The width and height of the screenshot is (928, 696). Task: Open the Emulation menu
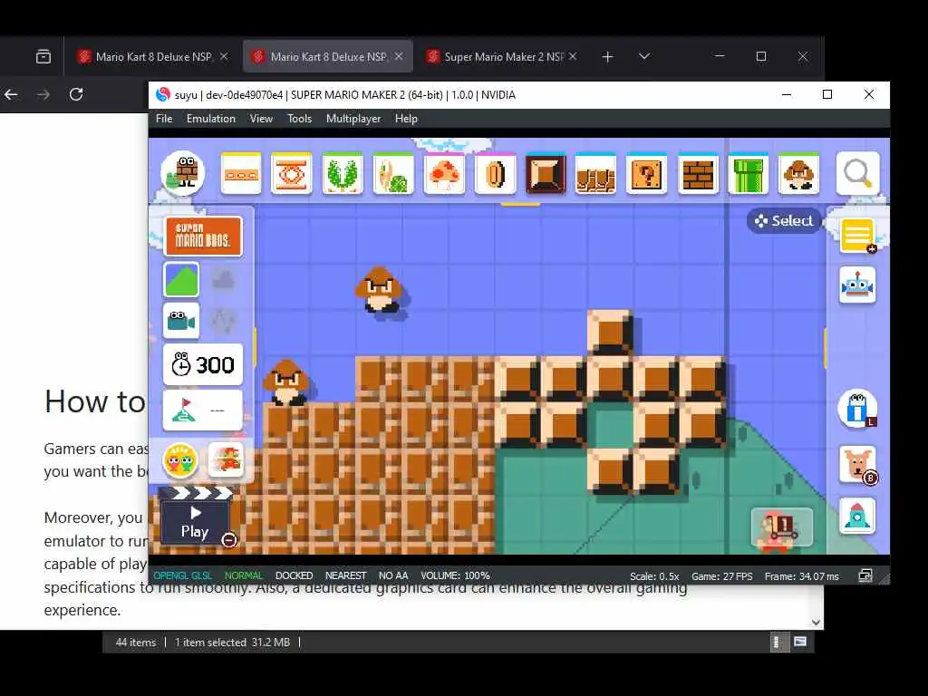pyautogui.click(x=210, y=119)
